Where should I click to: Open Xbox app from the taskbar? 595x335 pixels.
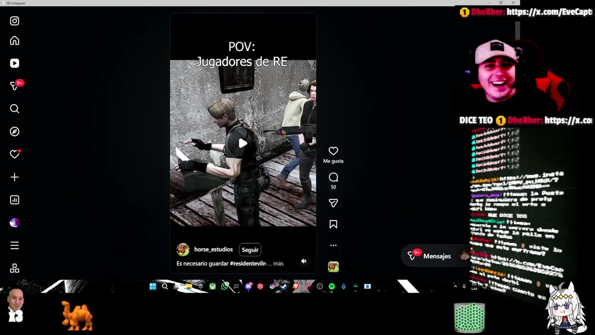click(x=212, y=287)
